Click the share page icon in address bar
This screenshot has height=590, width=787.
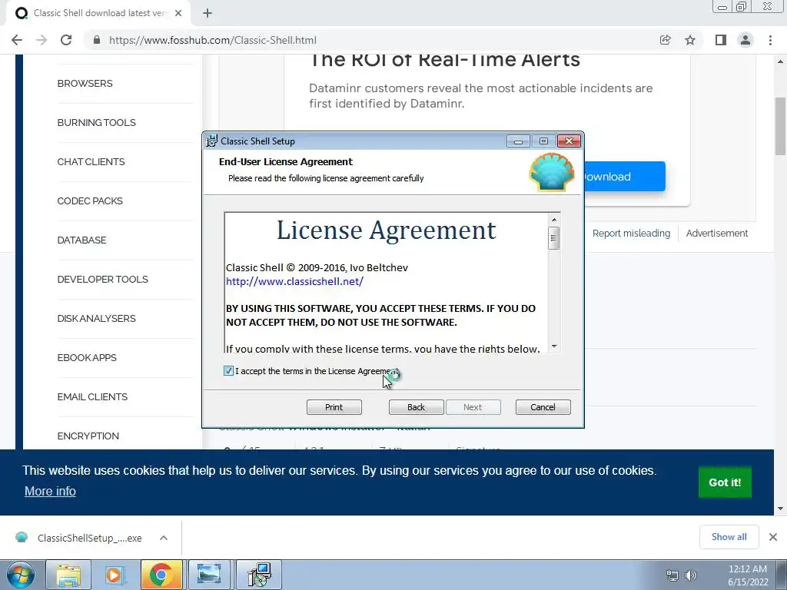point(665,40)
